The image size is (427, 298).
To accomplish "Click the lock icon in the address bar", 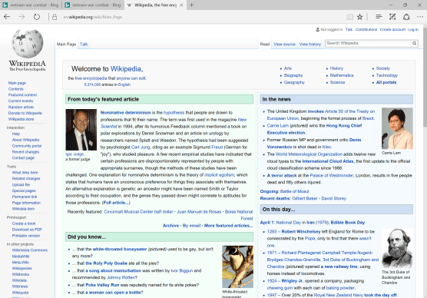I will 55,17.
